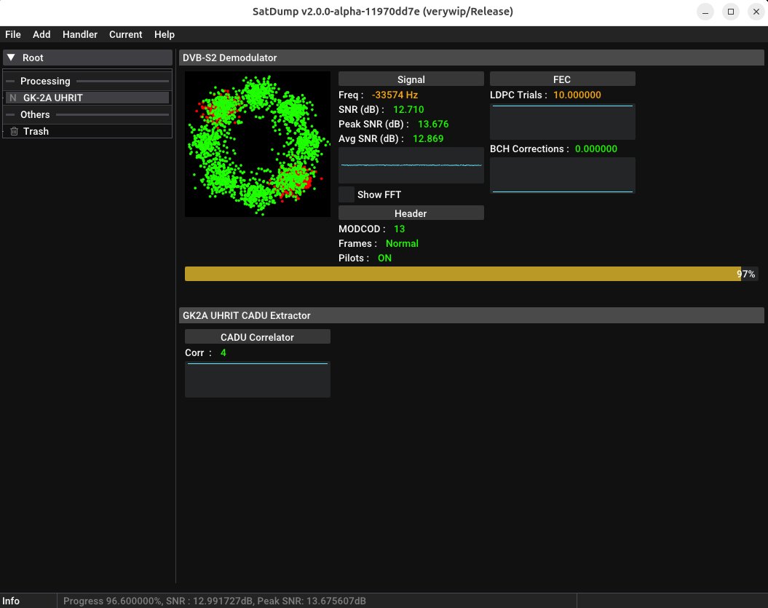Collapse the Root tree arrow
The width and height of the screenshot is (768, 608).
11,58
